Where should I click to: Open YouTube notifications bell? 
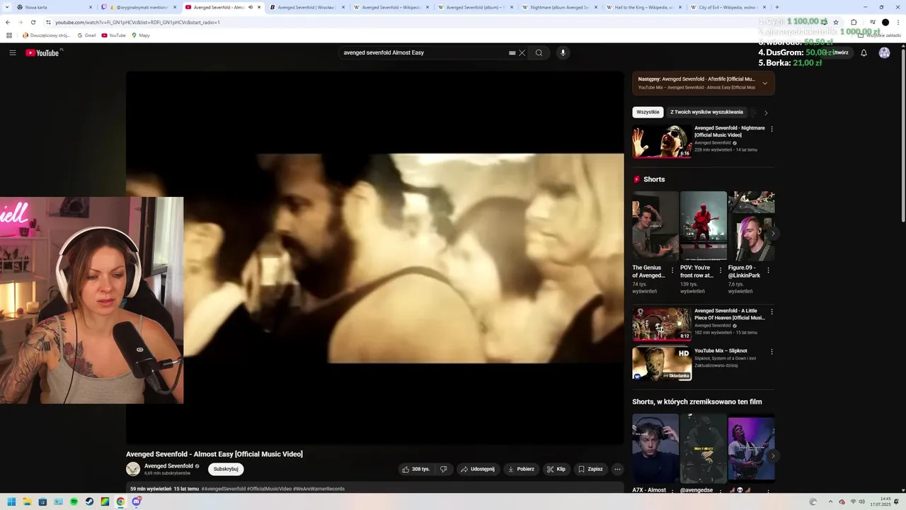[x=864, y=52]
